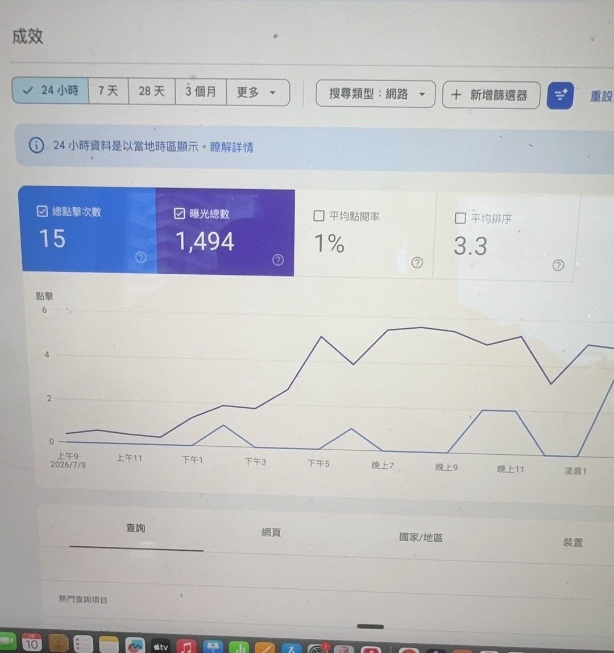Click the 下午5 axis label on chart
This screenshot has height=653, width=614.
pyautogui.click(x=318, y=463)
